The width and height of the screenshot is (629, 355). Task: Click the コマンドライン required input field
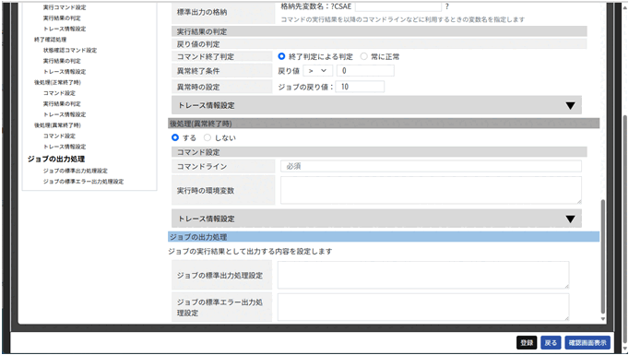431,167
